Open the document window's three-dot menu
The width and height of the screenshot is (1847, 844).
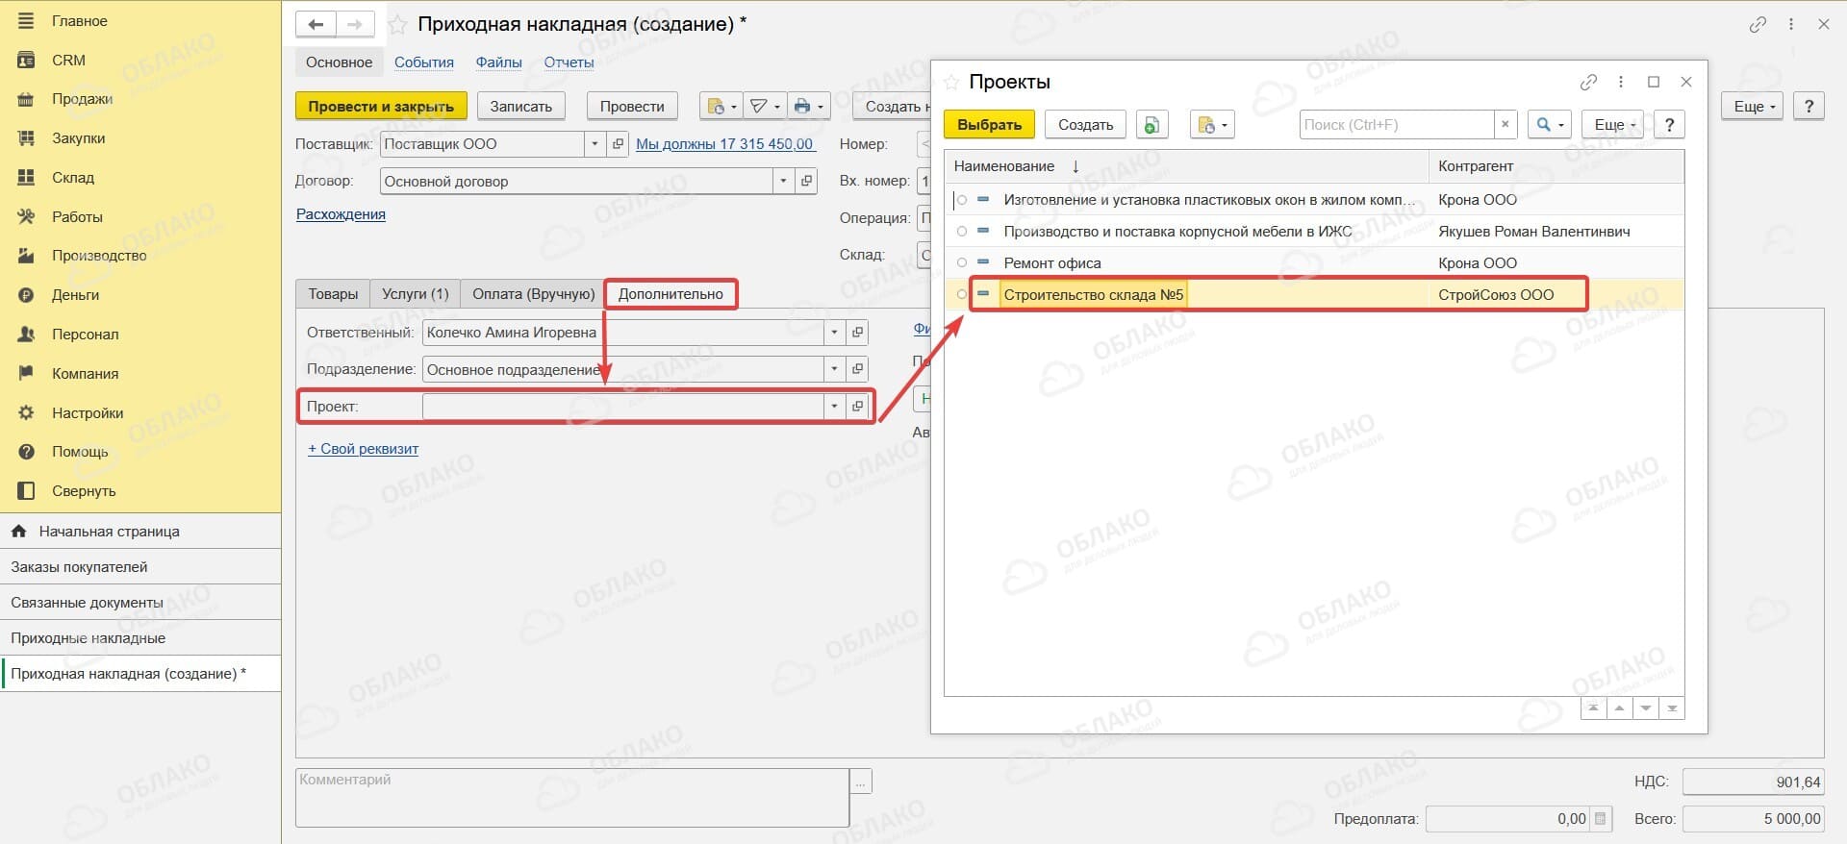[1790, 24]
